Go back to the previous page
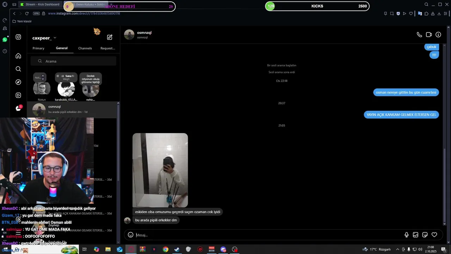Screen dimensions: 451x254 tap(14, 13)
